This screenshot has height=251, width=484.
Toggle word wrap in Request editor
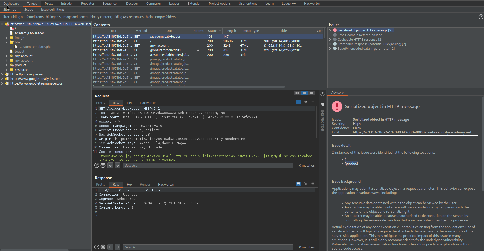(299, 102)
